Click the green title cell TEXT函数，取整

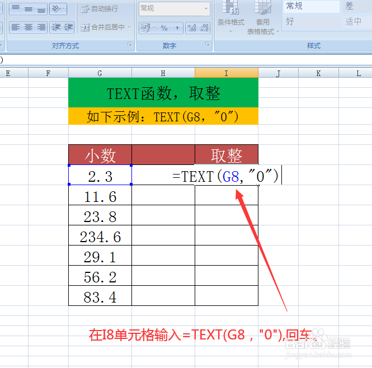pos(163,93)
